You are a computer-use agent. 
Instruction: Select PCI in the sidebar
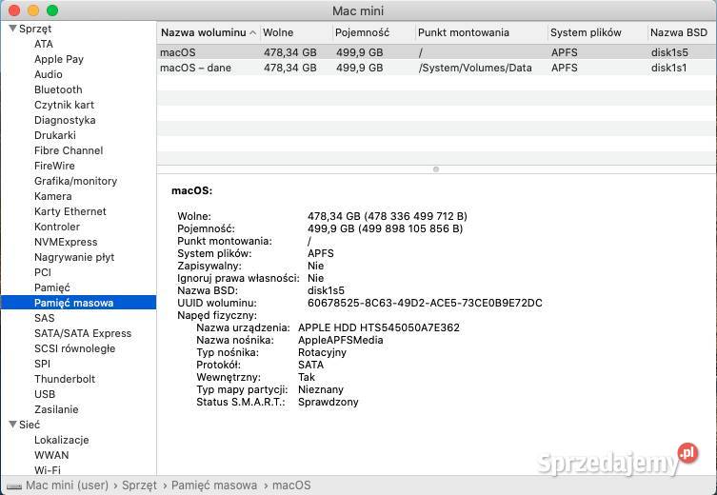43,272
